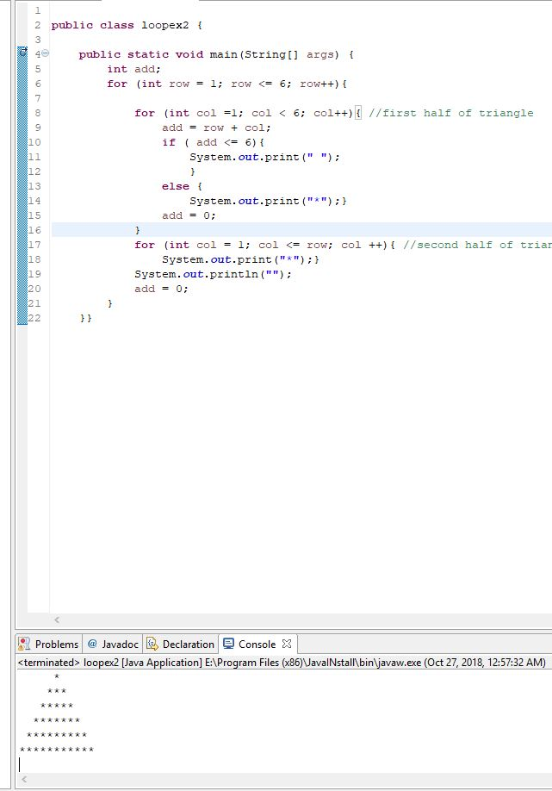Click the editor's horizontal scrollbar left arrow
Image resolution: width=552 pixels, height=791 pixels.
(57, 620)
